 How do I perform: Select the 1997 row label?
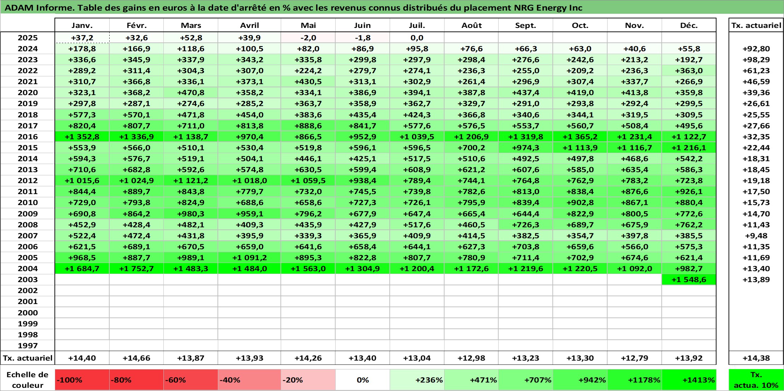pyautogui.click(x=28, y=346)
